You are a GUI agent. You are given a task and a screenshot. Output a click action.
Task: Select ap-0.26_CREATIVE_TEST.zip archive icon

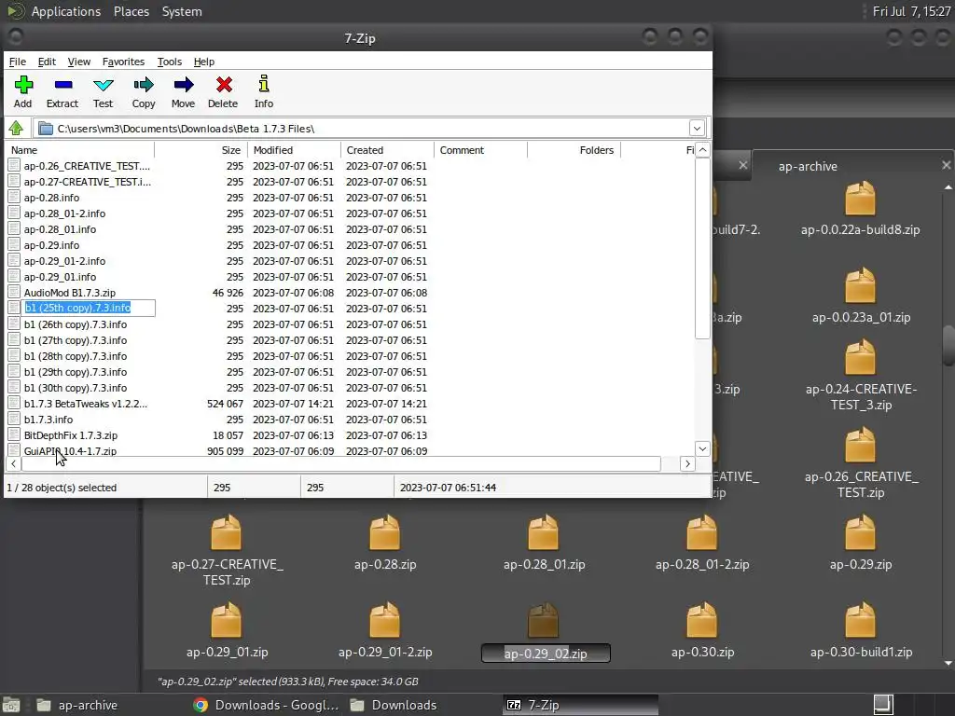860,445
